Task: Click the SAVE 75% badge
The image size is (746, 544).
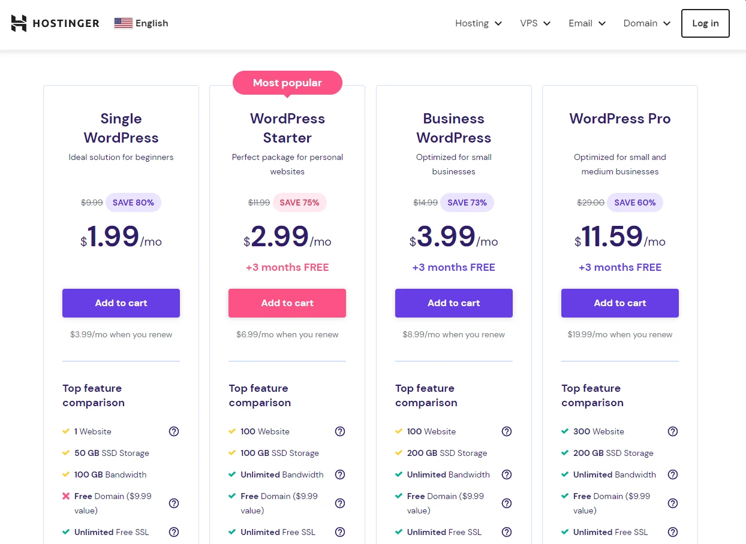Action: (299, 203)
